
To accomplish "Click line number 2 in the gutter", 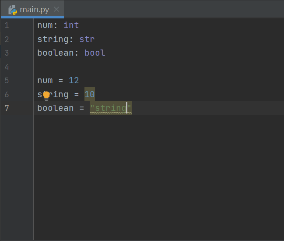I will pos(7,39).
